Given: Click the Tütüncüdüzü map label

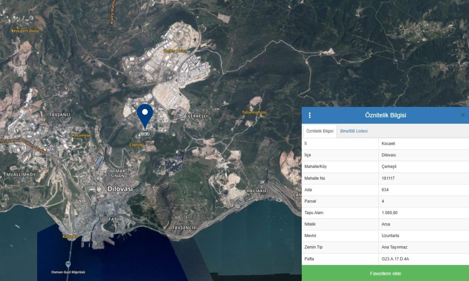Looking at the screenshot, I should (x=254, y=112).
